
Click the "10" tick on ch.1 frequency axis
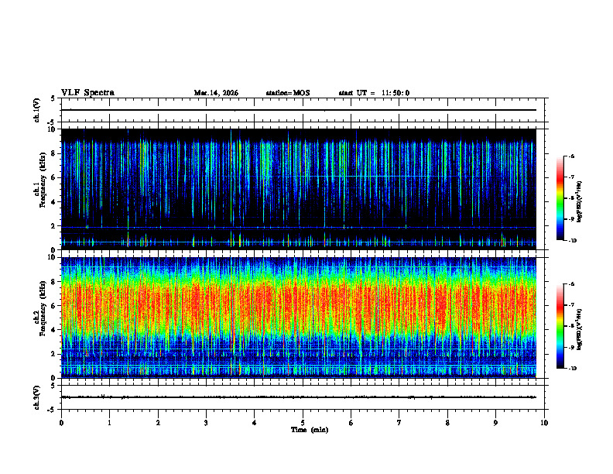click(51, 129)
